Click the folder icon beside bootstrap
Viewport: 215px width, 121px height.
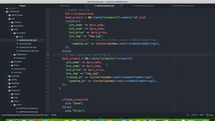[10, 76]
